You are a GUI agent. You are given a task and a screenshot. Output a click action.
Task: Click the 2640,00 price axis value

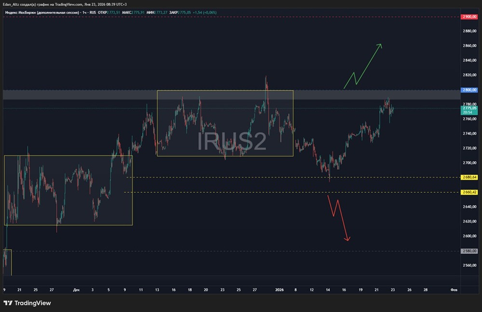click(x=469, y=207)
